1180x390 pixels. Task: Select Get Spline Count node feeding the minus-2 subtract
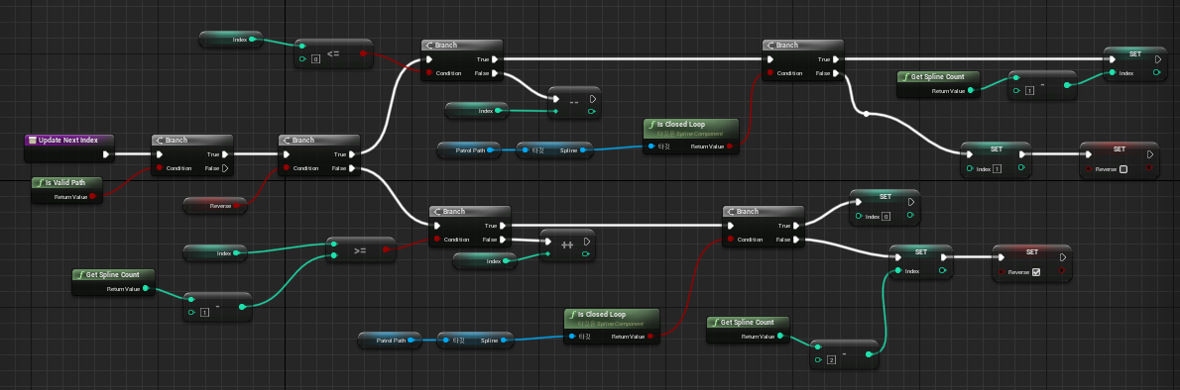[x=749, y=330]
